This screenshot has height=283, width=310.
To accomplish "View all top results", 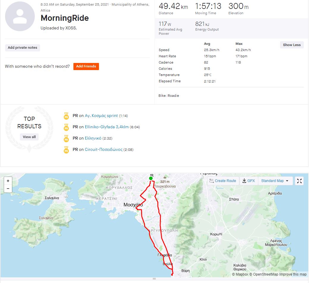I will click(x=29, y=137).
